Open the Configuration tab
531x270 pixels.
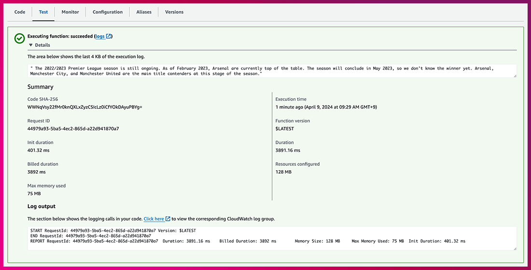click(x=108, y=12)
